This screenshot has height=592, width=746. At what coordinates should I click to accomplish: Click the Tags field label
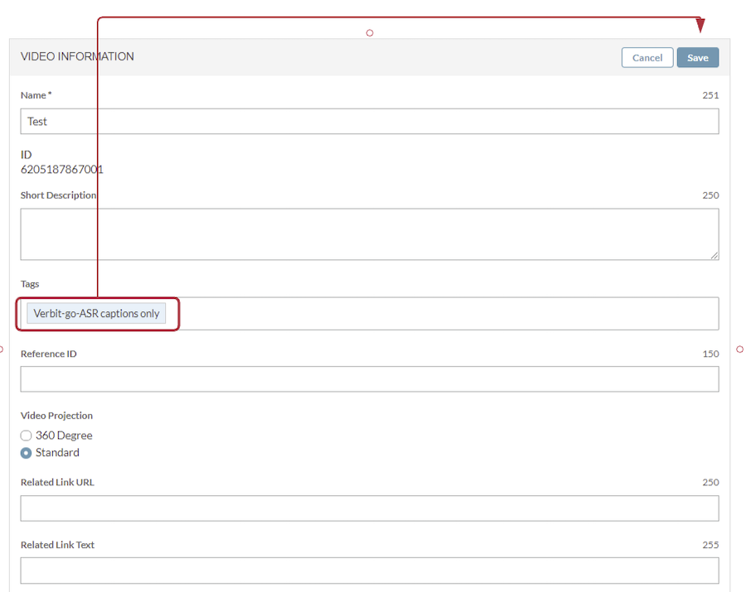pos(30,284)
